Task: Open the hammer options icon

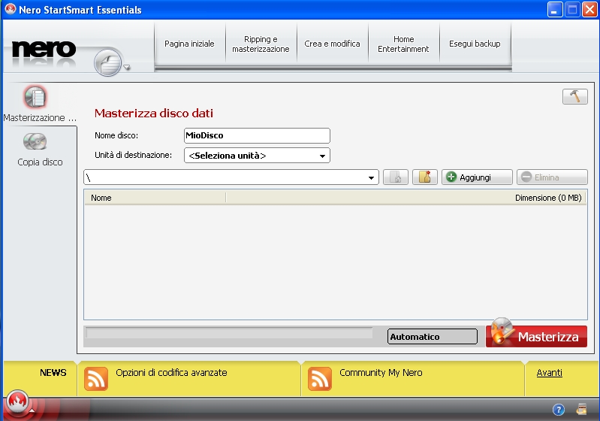Action: [574, 96]
